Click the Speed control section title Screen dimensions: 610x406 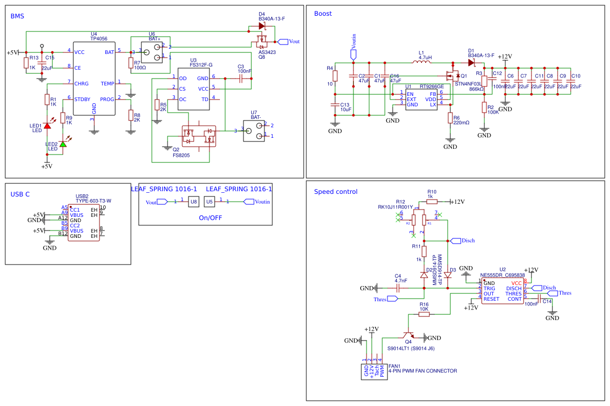tap(336, 192)
